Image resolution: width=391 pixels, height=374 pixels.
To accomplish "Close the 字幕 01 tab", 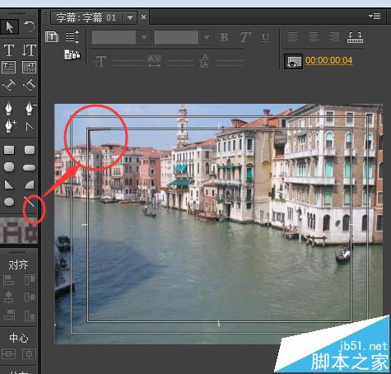I will click(x=143, y=17).
